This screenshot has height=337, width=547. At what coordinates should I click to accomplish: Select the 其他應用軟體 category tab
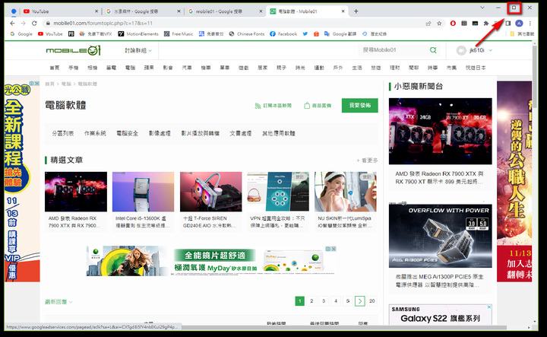click(x=279, y=133)
